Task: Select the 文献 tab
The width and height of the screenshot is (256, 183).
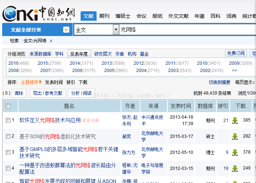Action: [89, 16]
